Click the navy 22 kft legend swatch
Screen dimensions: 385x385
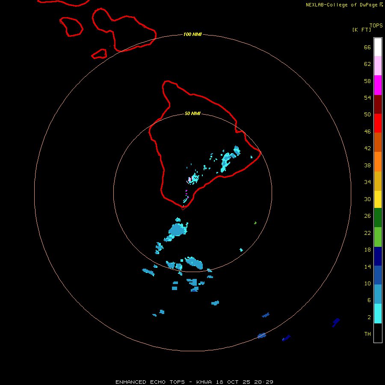click(378, 256)
